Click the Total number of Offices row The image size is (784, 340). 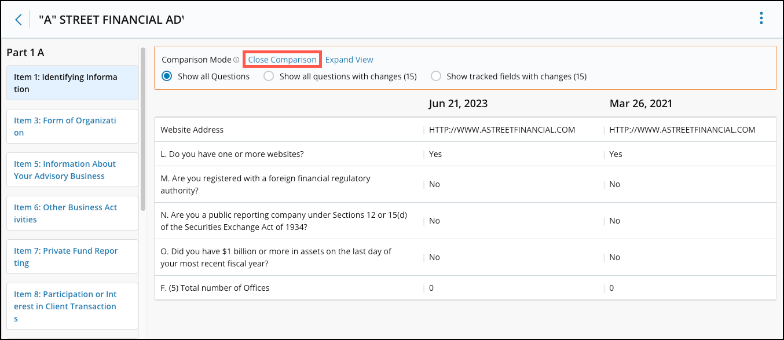pyautogui.click(x=466, y=288)
